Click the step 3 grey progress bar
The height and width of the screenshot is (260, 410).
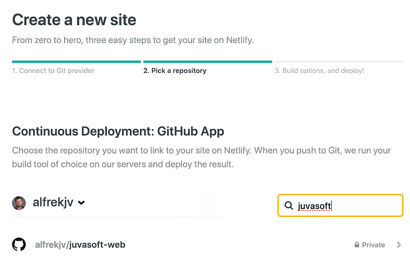(339, 62)
